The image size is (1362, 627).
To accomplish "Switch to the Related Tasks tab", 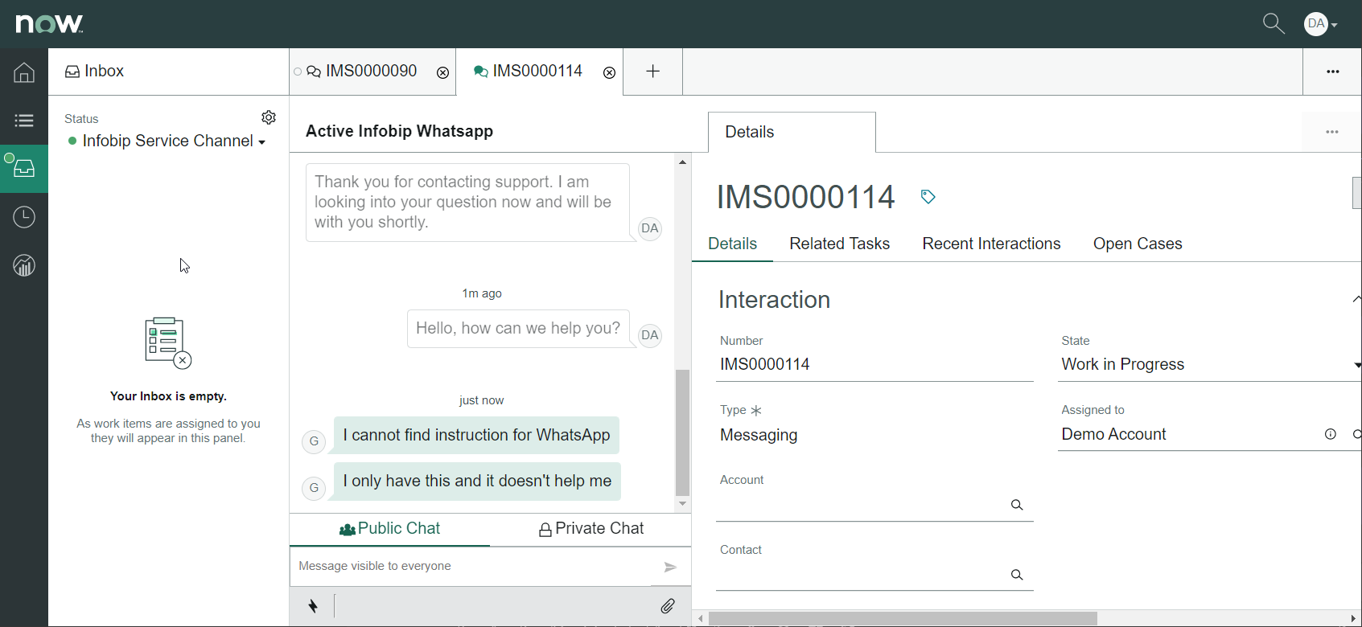I will click(x=839, y=244).
